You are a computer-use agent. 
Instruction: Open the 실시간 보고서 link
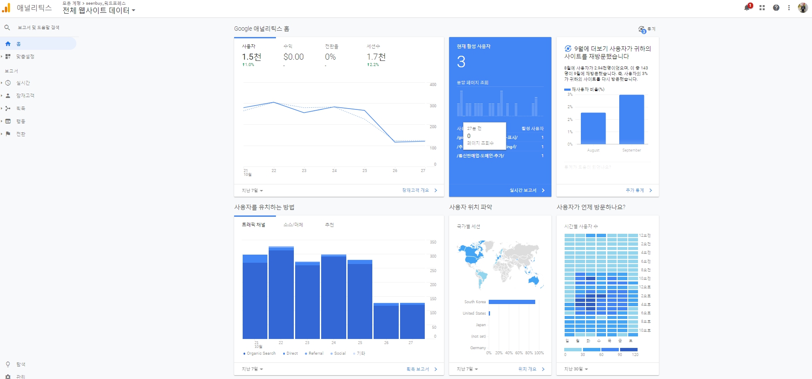tap(527, 190)
